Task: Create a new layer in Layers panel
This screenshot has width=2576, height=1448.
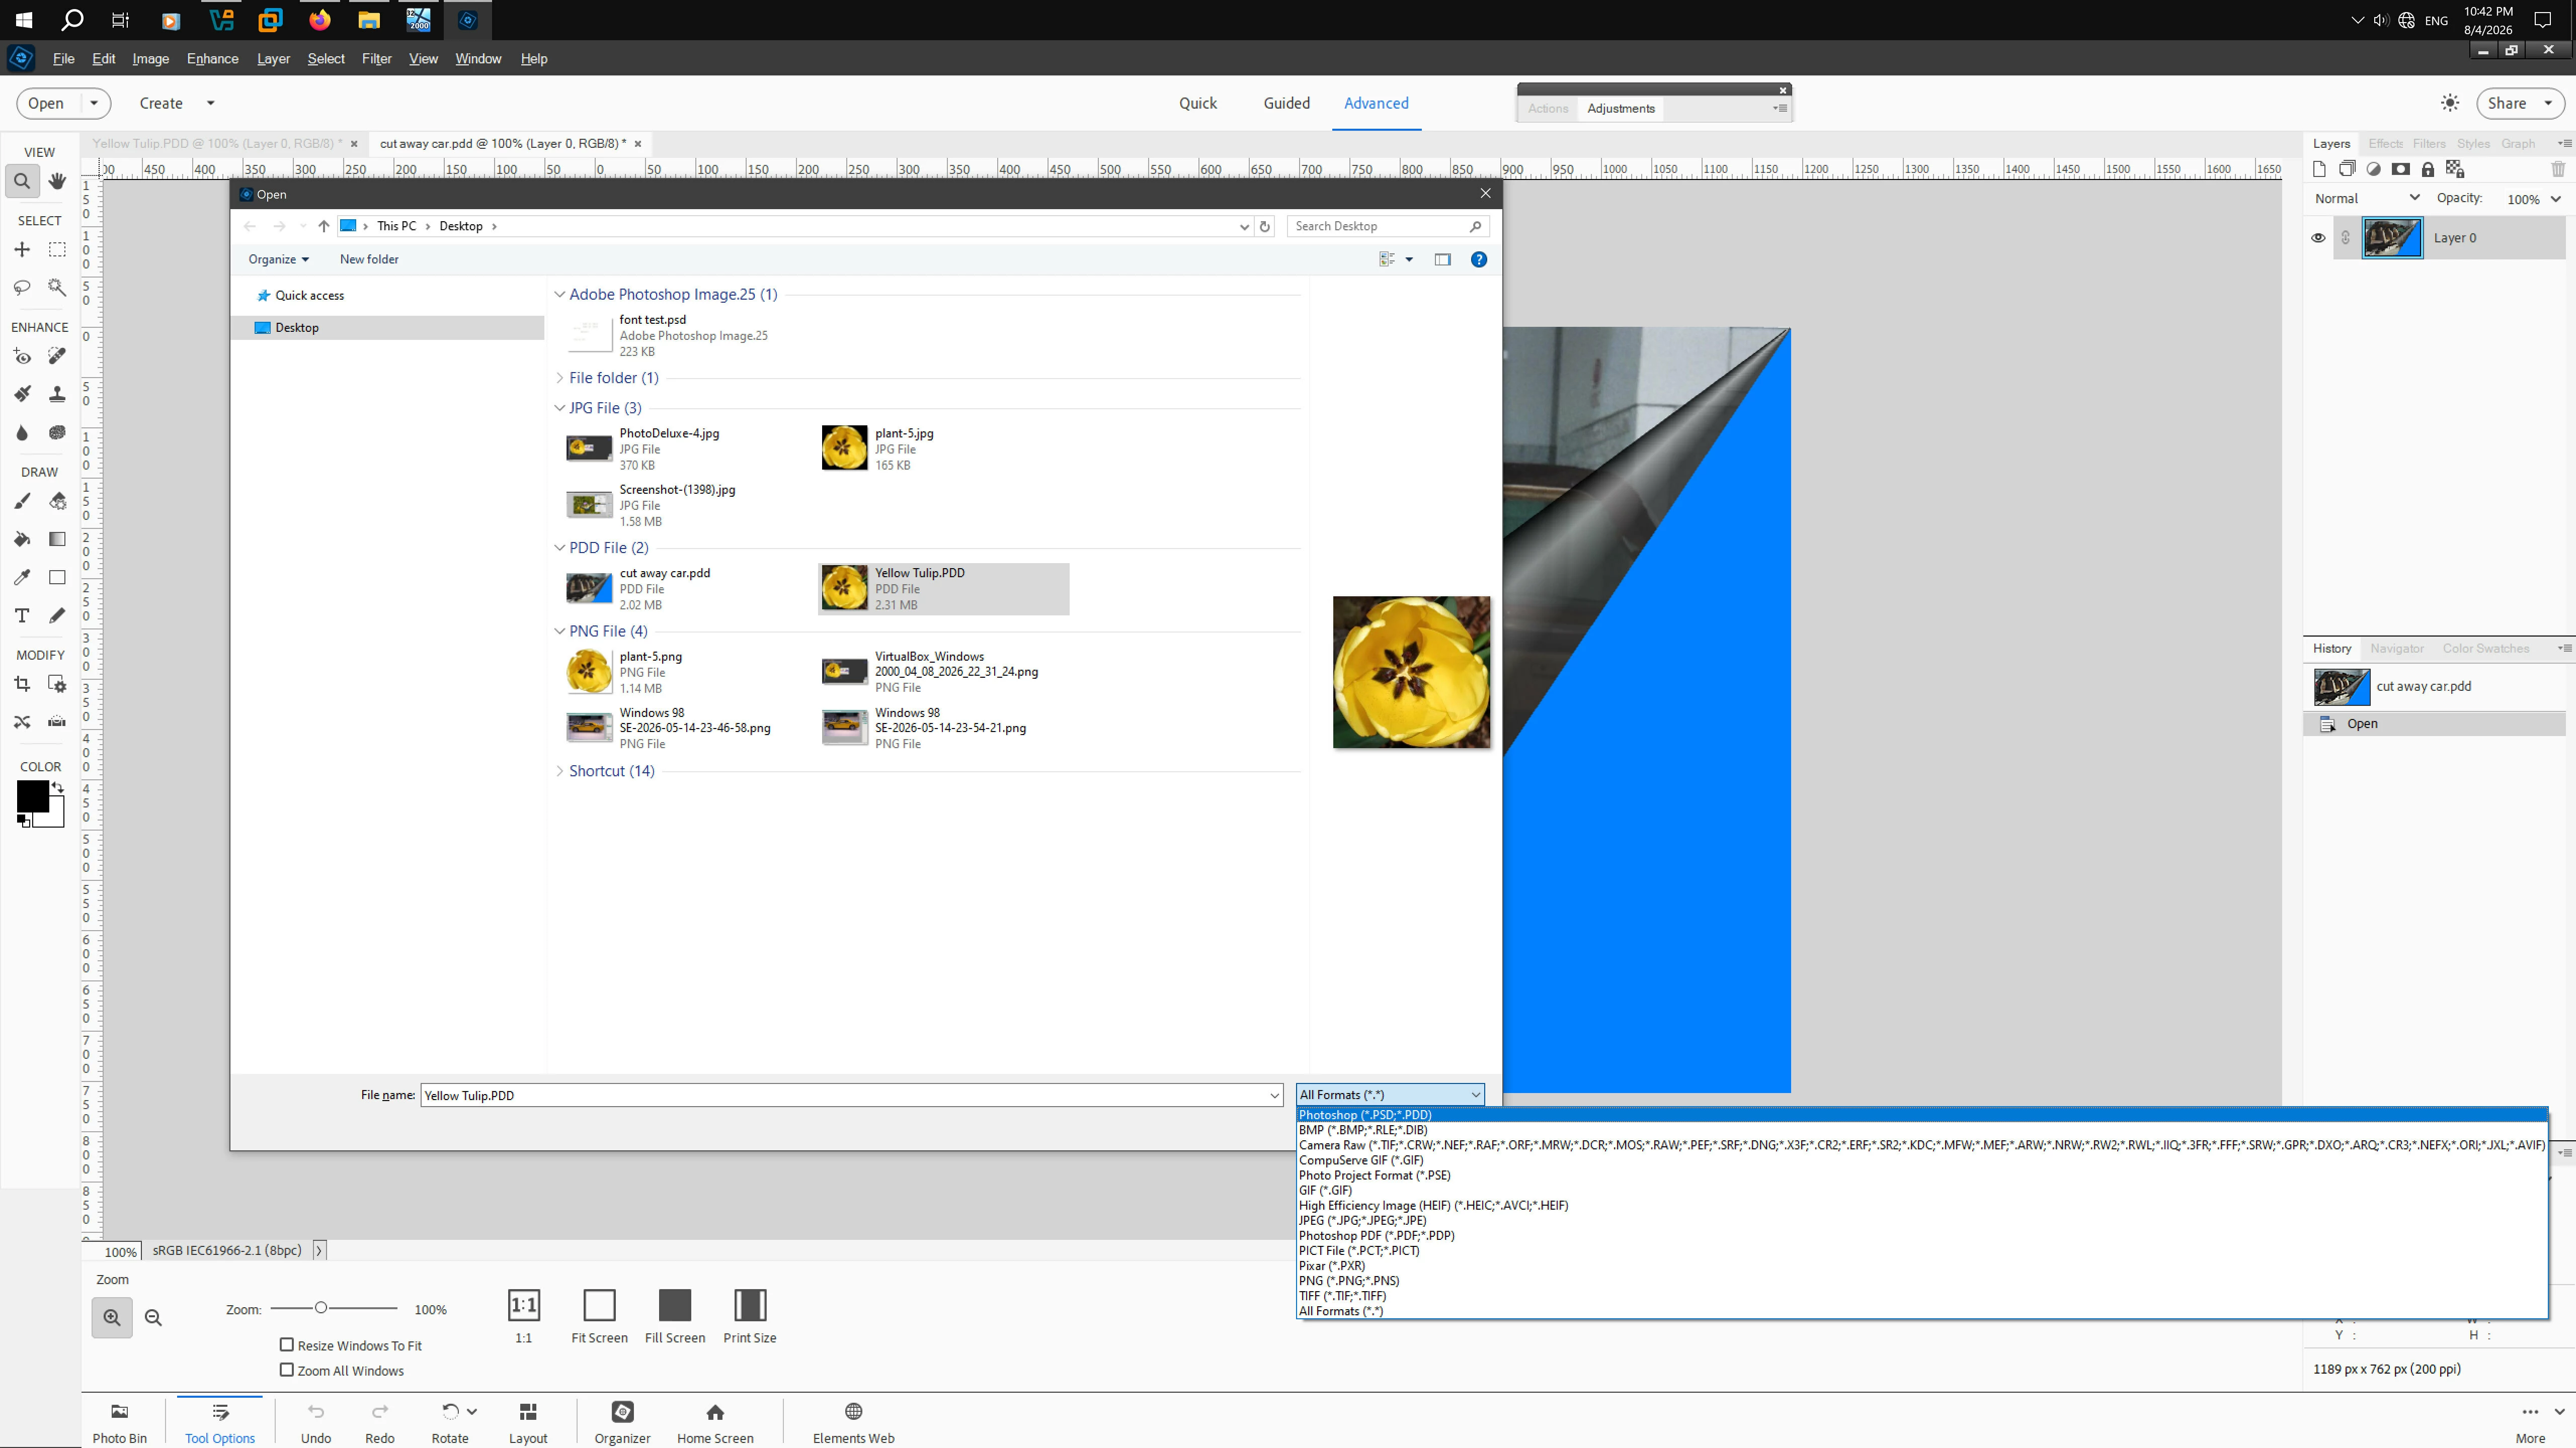Action: [2319, 169]
